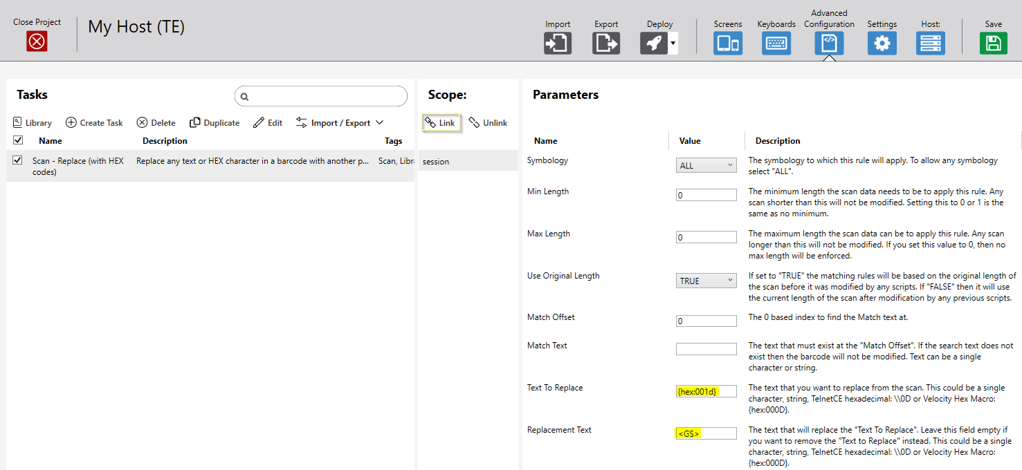Viewport: 1022px width, 470px height.
Task: Click the Replacement Text field
Action: (x=706, y=433)
